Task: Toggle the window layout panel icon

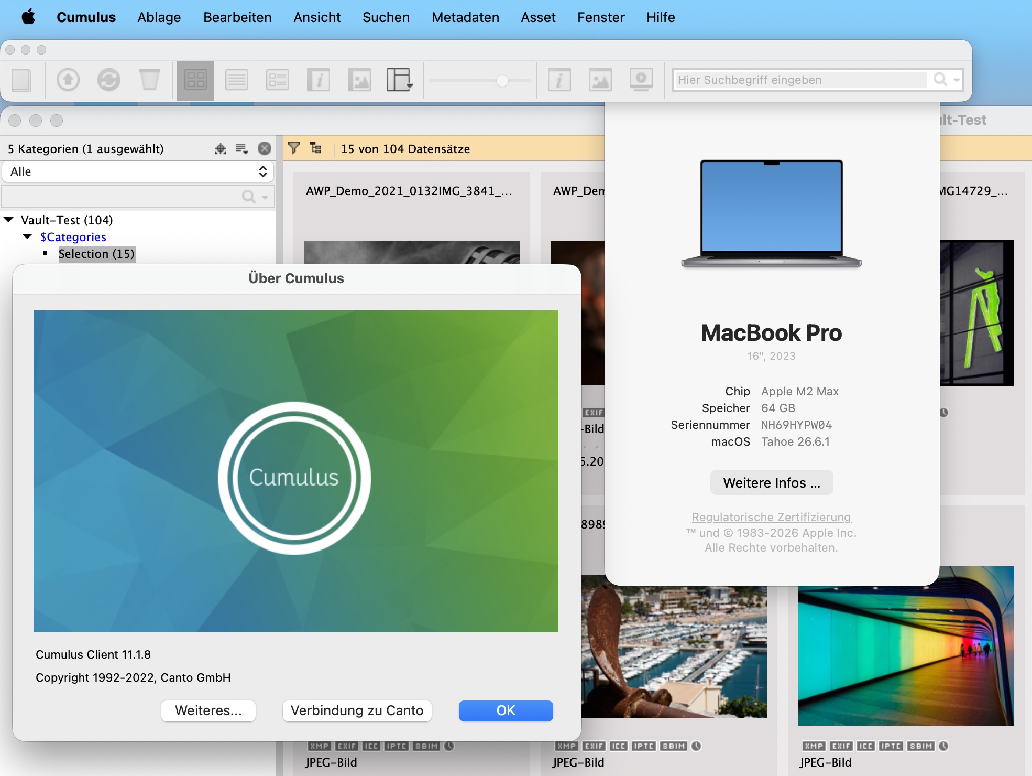Action: [x=400, y=80]
